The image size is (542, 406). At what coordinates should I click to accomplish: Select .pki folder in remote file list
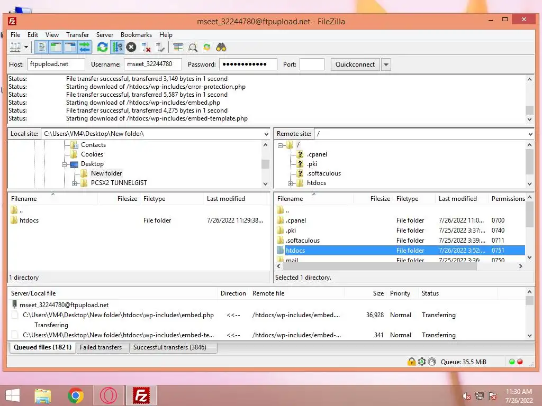[400, 230]
